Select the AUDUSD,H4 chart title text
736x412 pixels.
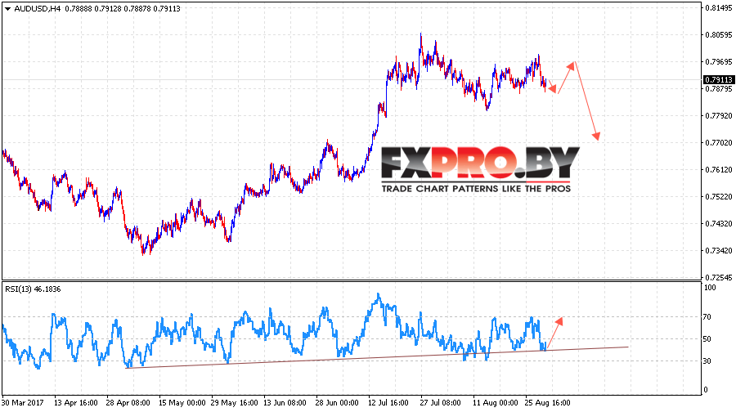pyautogui.click(x=38, y=8)
